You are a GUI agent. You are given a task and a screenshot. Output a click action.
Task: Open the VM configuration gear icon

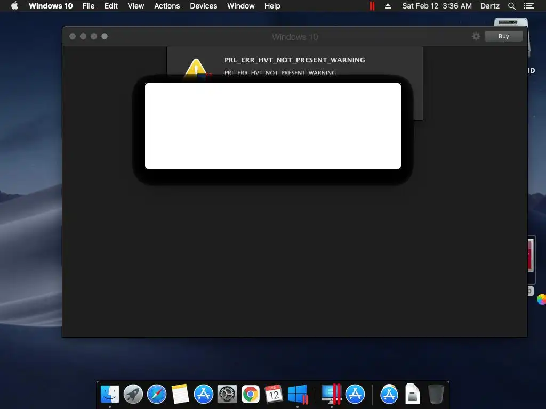[x=476, y=36]
